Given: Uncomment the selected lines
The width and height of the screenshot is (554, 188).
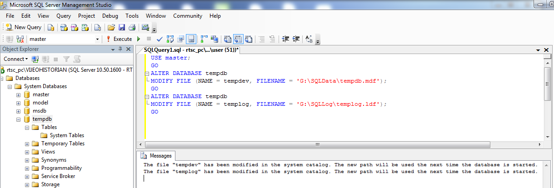Looking at the screenshot, I should [272, 39].
